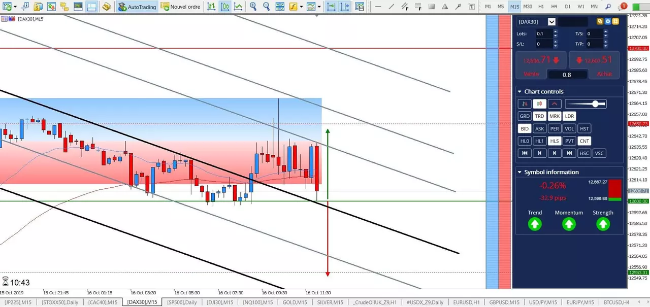Toggle chart auto scroll icon
The image size is (650, 307).
coord(331,7)
